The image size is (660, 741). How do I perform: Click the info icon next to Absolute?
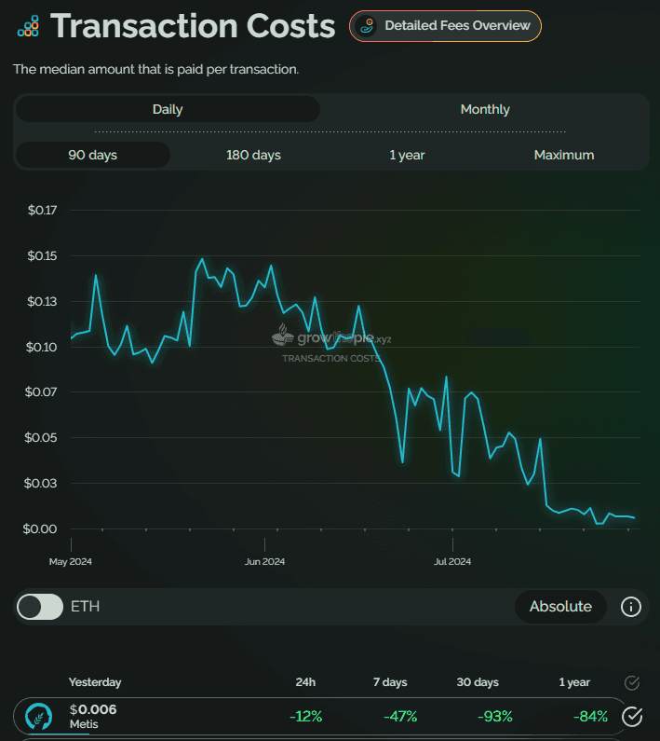631,607
